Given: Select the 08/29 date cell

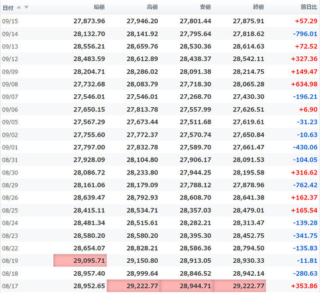Looking at the screenshot, I should click(x=10, y=185).
